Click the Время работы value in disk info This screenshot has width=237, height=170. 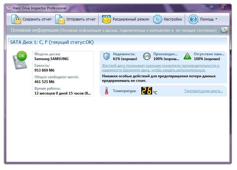click(x=62, y=93)
